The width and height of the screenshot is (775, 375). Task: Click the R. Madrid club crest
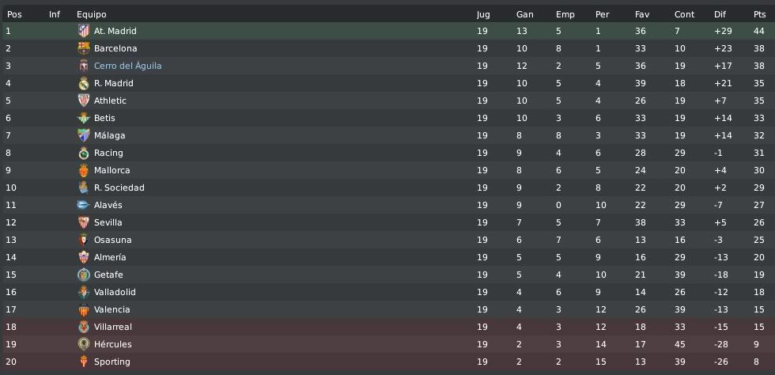84,83
